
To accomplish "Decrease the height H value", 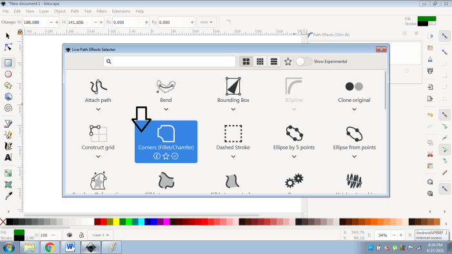I will [95, 22].
